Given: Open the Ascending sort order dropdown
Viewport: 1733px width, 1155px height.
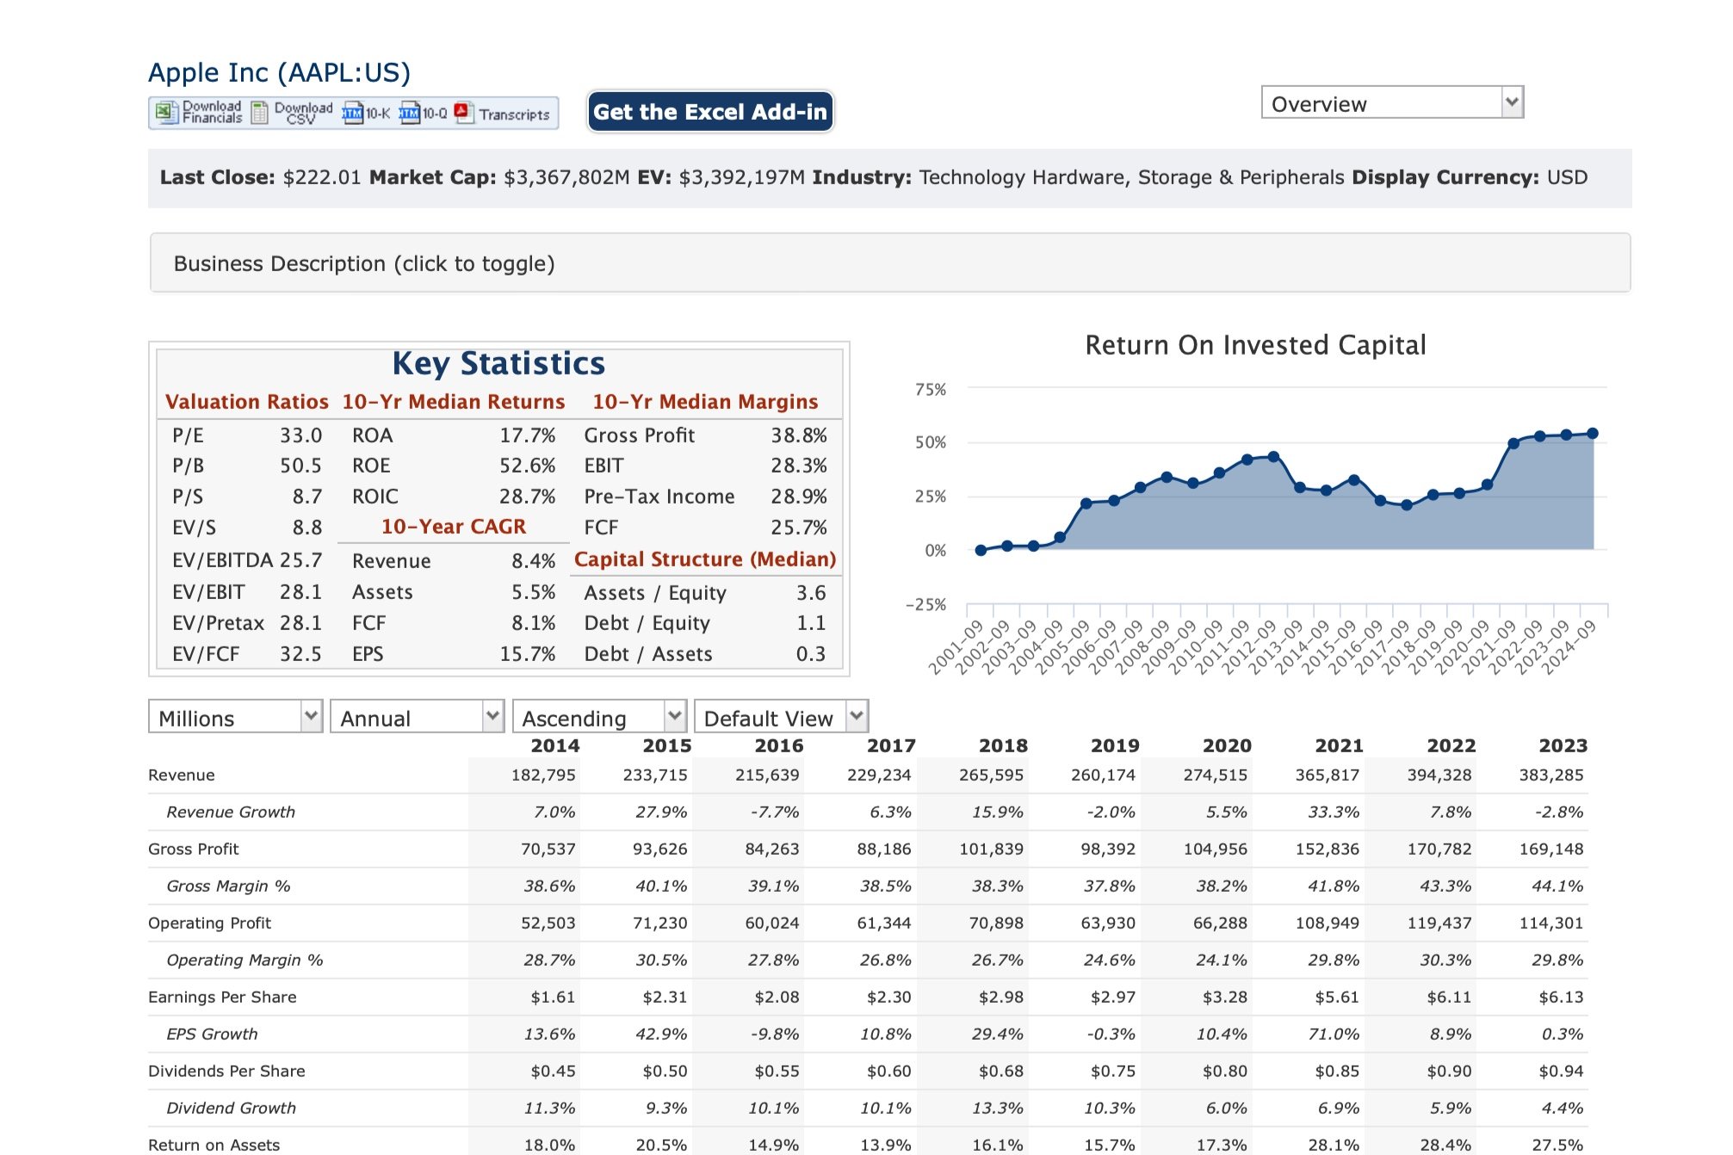Looking at the screenshot, I should tap(599, 717).
